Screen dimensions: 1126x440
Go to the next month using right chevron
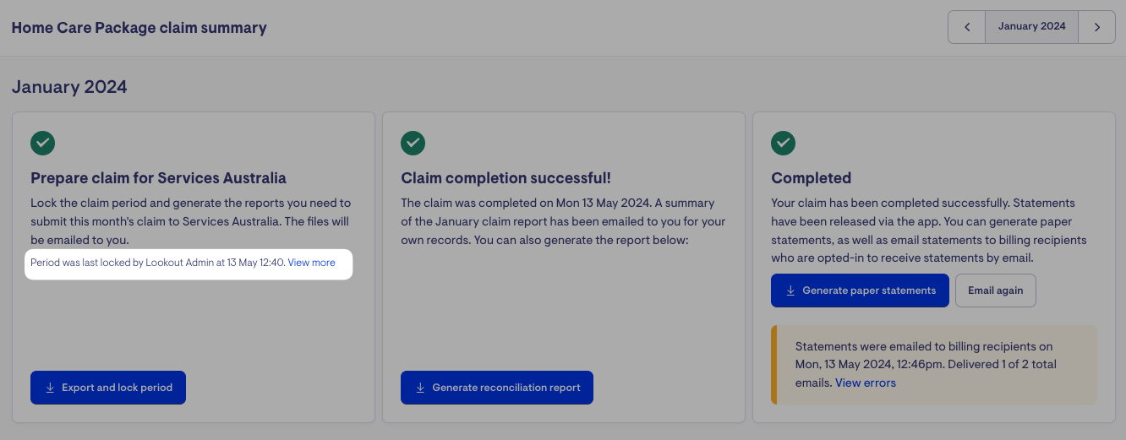pyautogui.click(x=1097, y=27)
